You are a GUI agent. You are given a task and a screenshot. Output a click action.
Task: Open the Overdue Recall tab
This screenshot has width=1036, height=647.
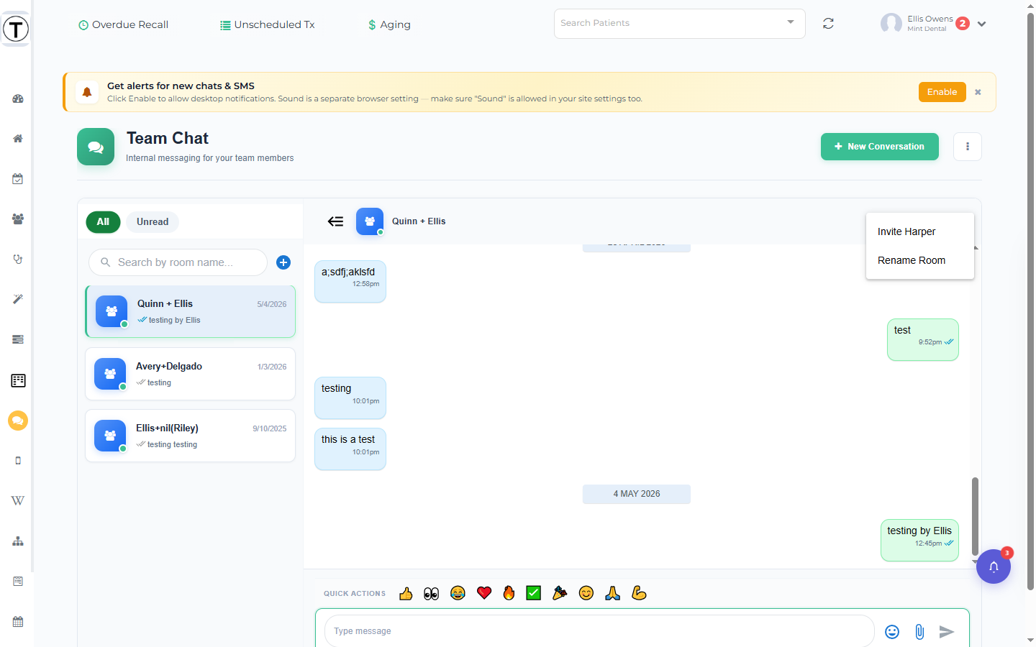[x=123, y=24]
